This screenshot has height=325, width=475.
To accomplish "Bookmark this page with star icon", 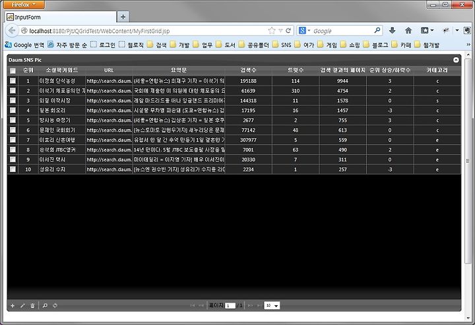I will 272,30.
